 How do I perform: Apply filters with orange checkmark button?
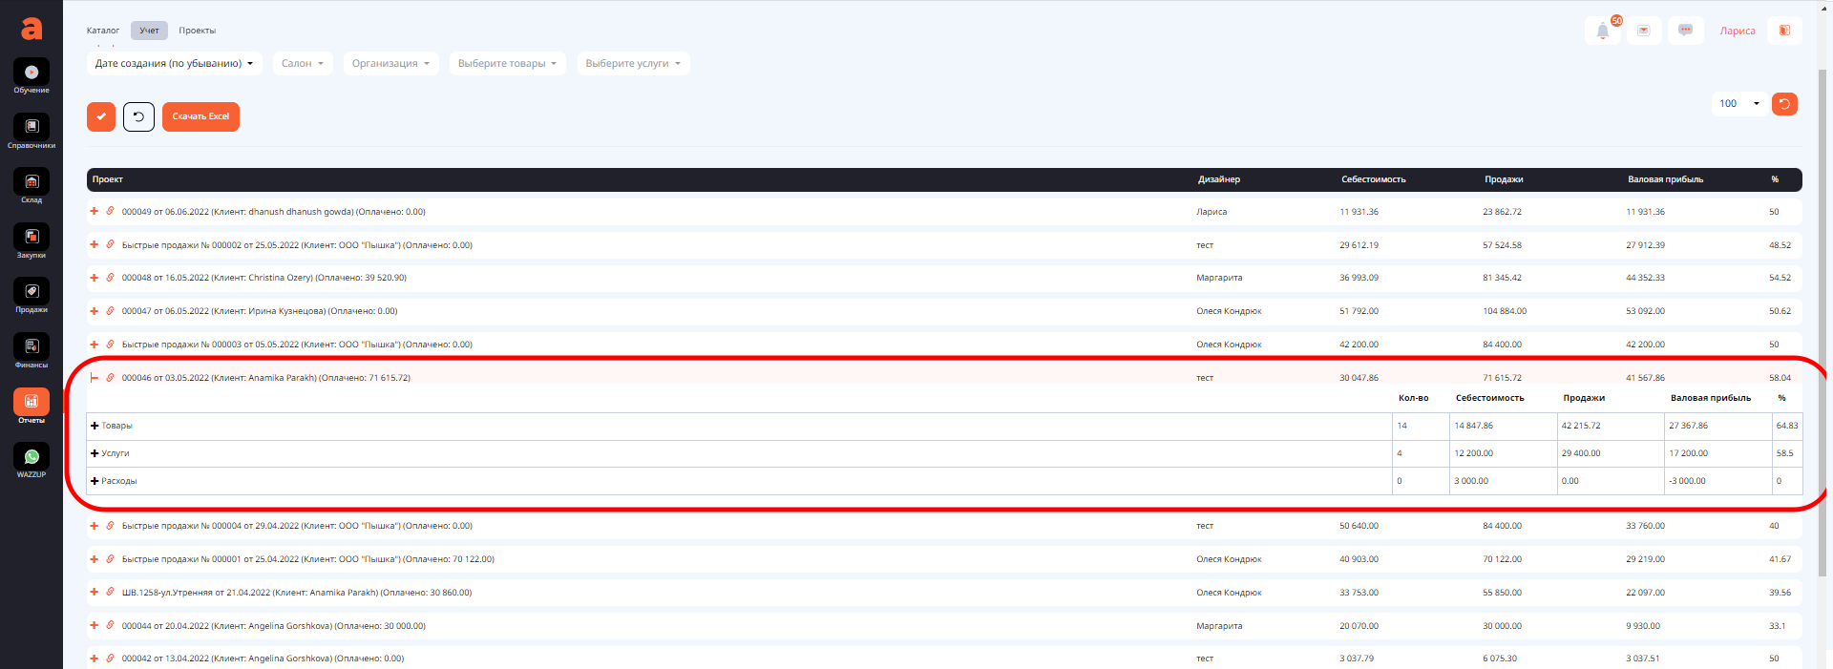pos(101,116)
